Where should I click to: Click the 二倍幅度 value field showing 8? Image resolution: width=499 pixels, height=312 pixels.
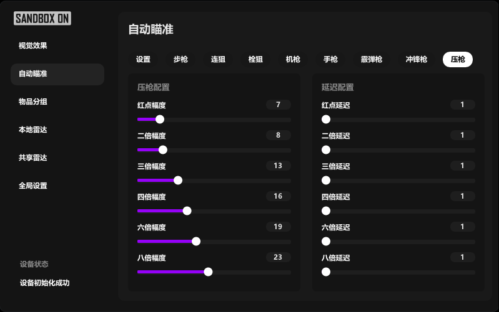click(279, 135)
